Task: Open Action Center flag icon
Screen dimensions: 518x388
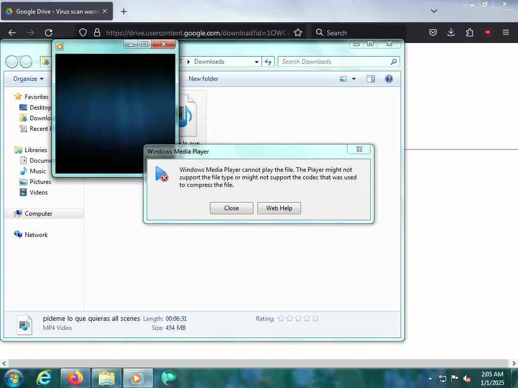Action: coord(455,378)
